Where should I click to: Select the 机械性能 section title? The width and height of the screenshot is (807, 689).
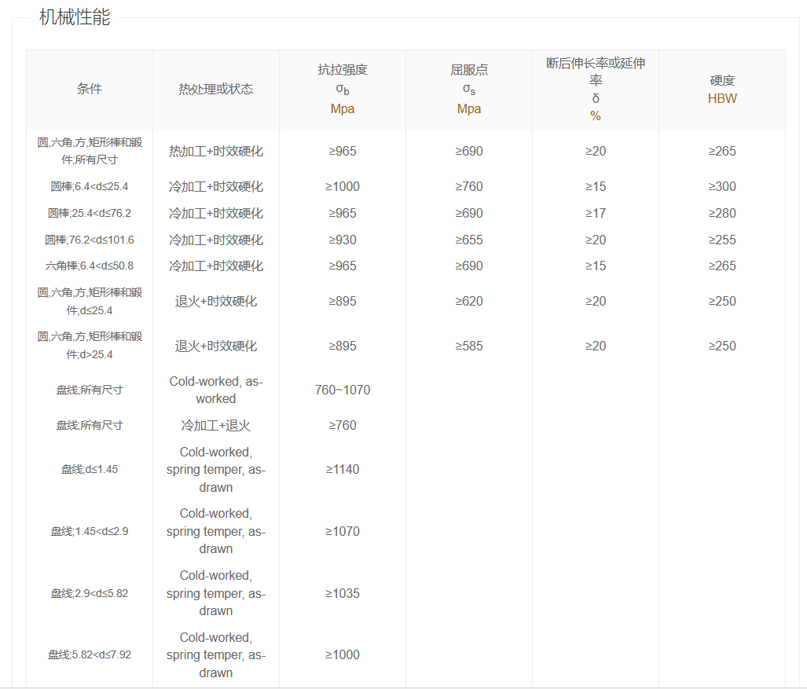75,17
